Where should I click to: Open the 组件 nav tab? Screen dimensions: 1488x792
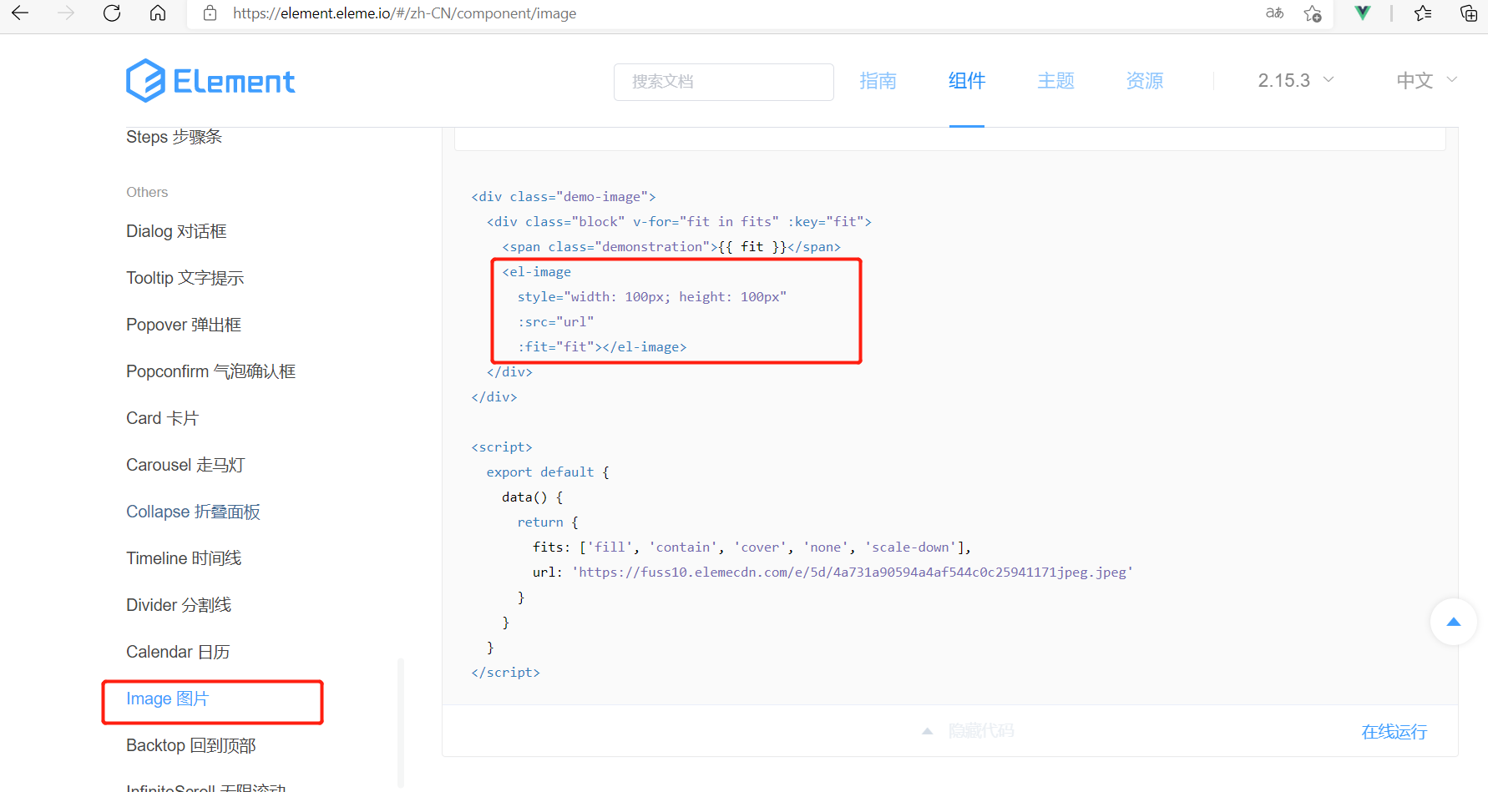[967, 81]
